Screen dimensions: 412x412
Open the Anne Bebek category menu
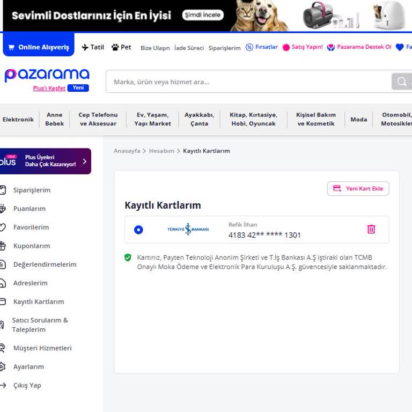(55, 119)
